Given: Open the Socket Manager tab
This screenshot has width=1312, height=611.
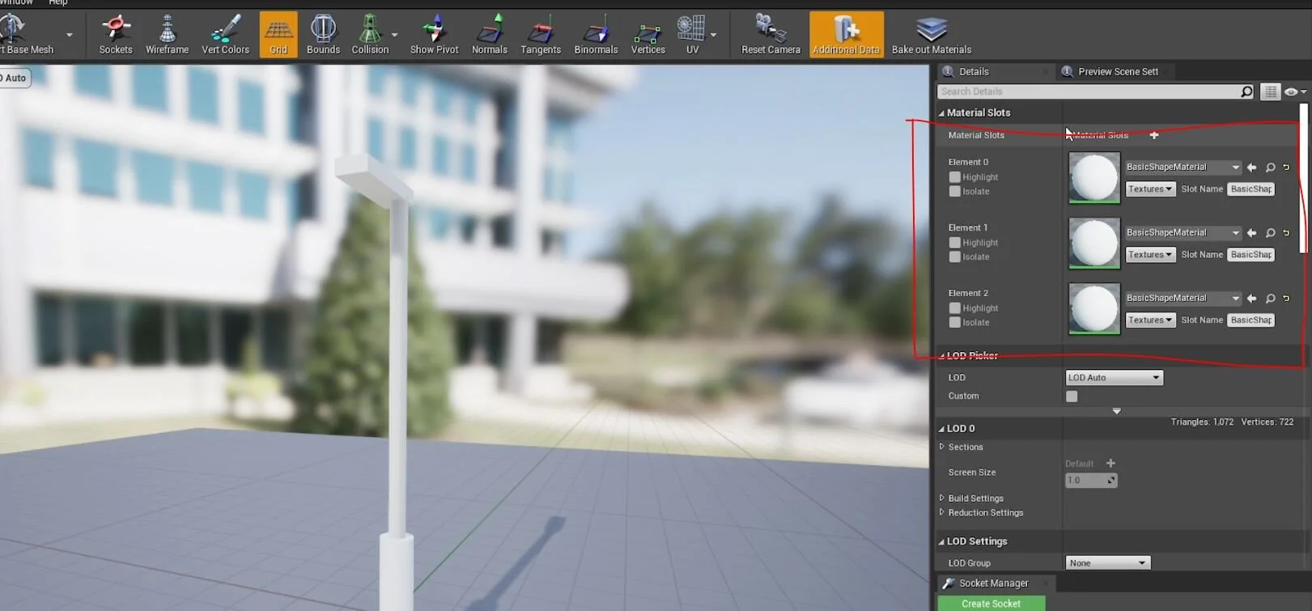Looking at the screenshot, I should (994, 583).
